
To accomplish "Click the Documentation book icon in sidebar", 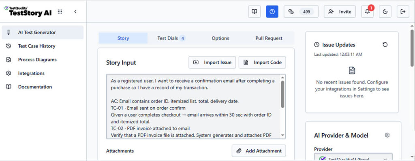I will click(9, 87).
